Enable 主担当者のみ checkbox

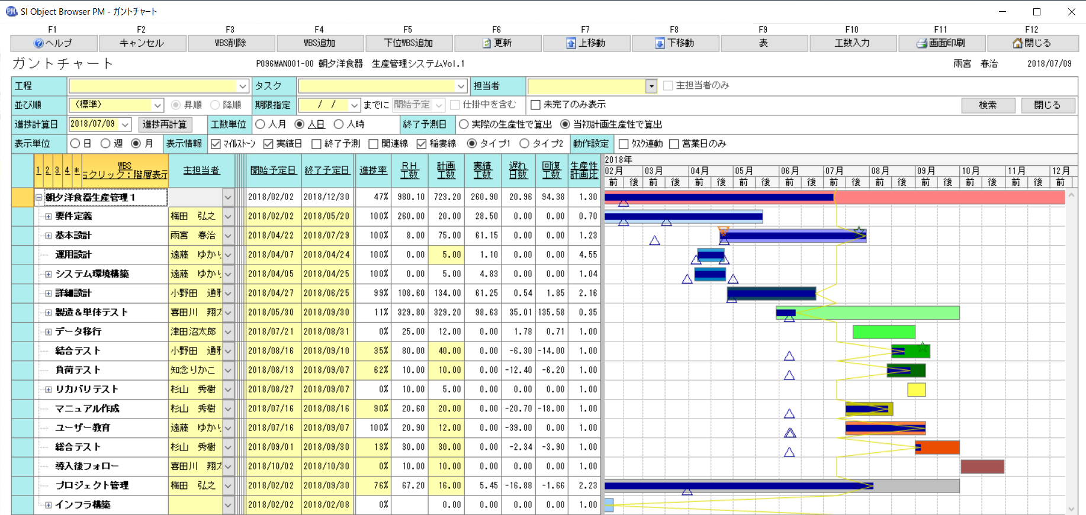(x=668, y=86)
